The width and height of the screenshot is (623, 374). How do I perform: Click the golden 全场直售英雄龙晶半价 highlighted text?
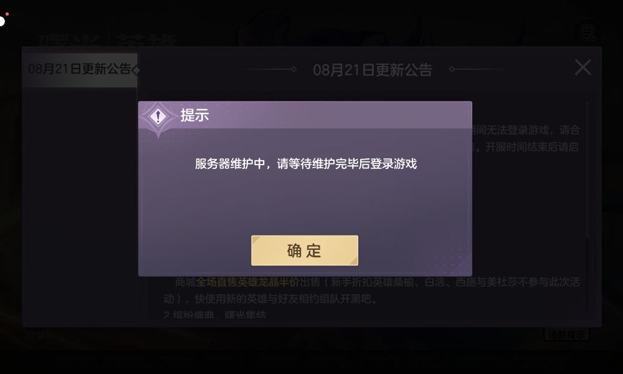tap(247, 282)
